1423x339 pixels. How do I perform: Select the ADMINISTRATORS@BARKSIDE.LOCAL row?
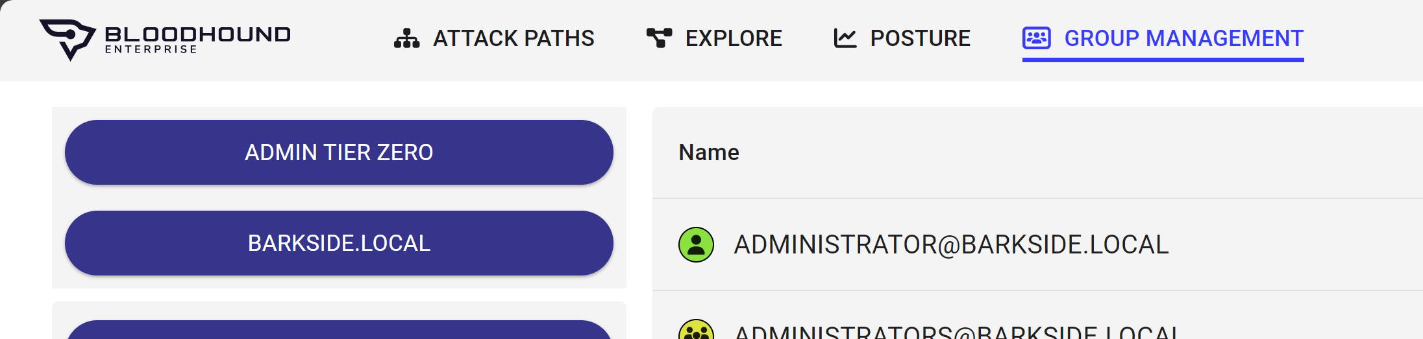[x=1037, y=316]
